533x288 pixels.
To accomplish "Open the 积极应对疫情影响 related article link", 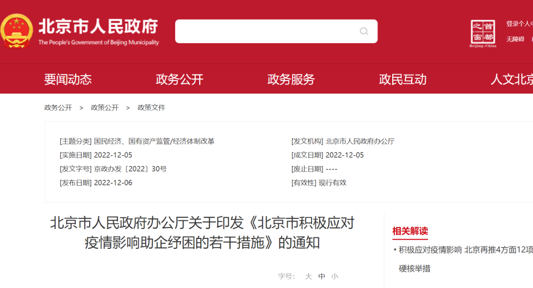I will click(x=466, y=259).
